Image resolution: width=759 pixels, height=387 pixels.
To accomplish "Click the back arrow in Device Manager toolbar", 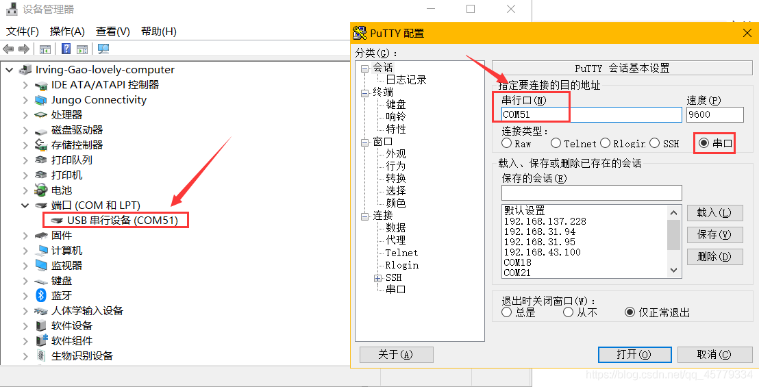I will [x=8, y=49].
